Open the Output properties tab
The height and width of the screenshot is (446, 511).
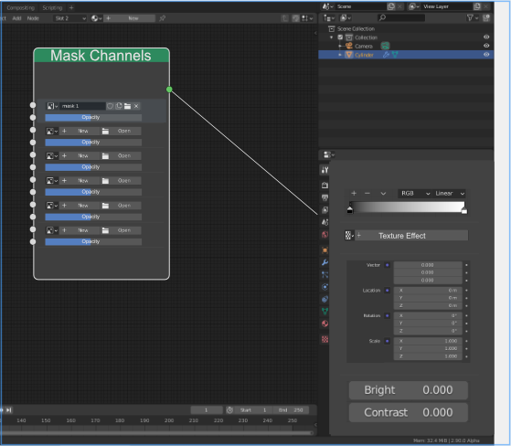[x=325, y=197]
